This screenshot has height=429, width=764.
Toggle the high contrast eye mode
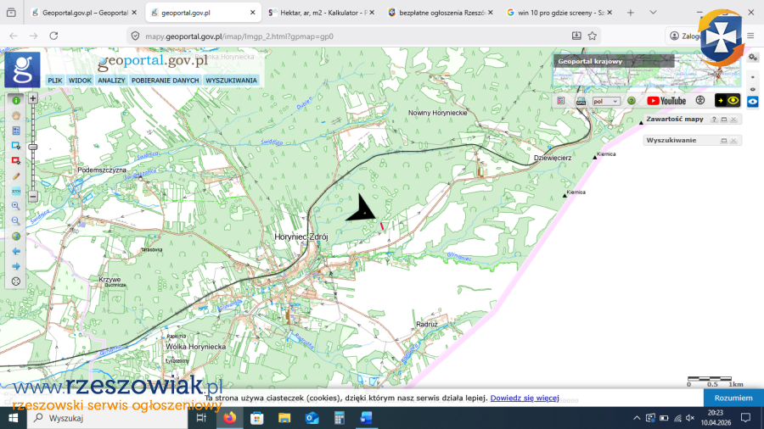tap(727, 100)
